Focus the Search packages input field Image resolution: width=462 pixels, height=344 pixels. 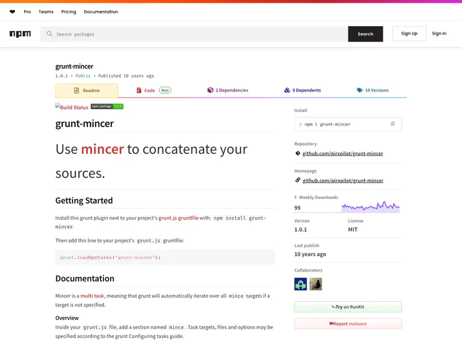pyautogui.click(x=194, y=34)
